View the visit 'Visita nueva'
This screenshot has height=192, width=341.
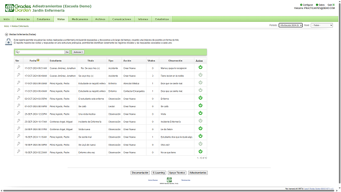[19, 129]
